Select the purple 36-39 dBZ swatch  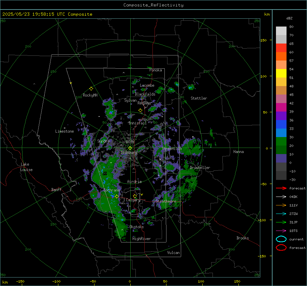[x=281, y=116]
